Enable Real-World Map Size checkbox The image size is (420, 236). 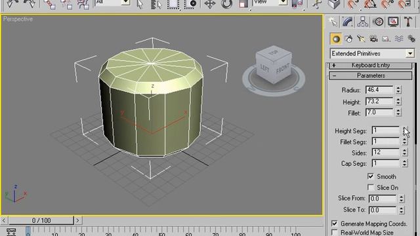pos(335,232)
